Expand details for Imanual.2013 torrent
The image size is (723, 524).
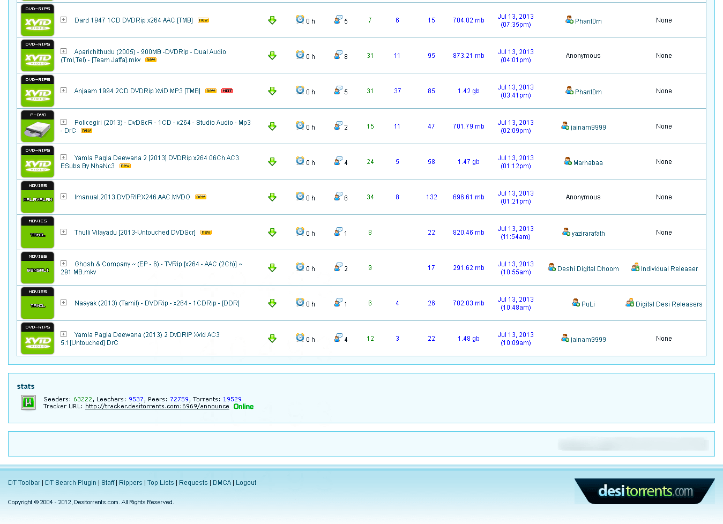pyautogui.click(x=63, y=197)
